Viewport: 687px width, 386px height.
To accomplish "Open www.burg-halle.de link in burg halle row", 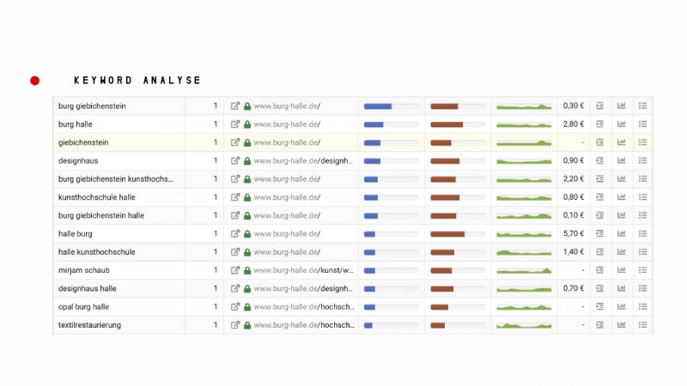I will pyautogui.click(x=286, y=124).
